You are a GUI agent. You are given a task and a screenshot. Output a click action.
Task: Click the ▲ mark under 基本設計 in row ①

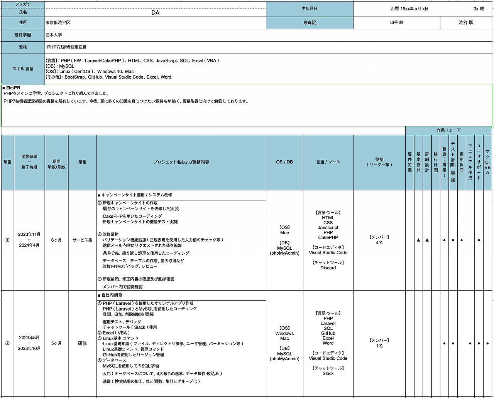click(418, 240)
